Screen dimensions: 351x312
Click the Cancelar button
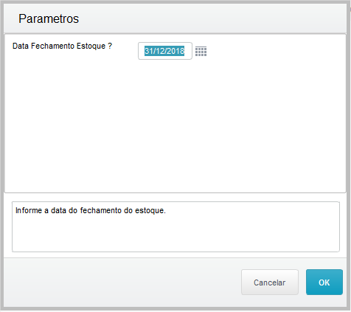point(270,282)
